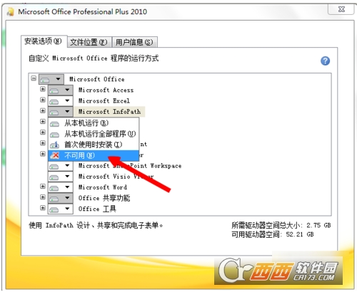Image resolution: width=357 pixels, height=292 pixels.
Task: Open Microsoft Access install options drive icon
Action: click(61, 90)
